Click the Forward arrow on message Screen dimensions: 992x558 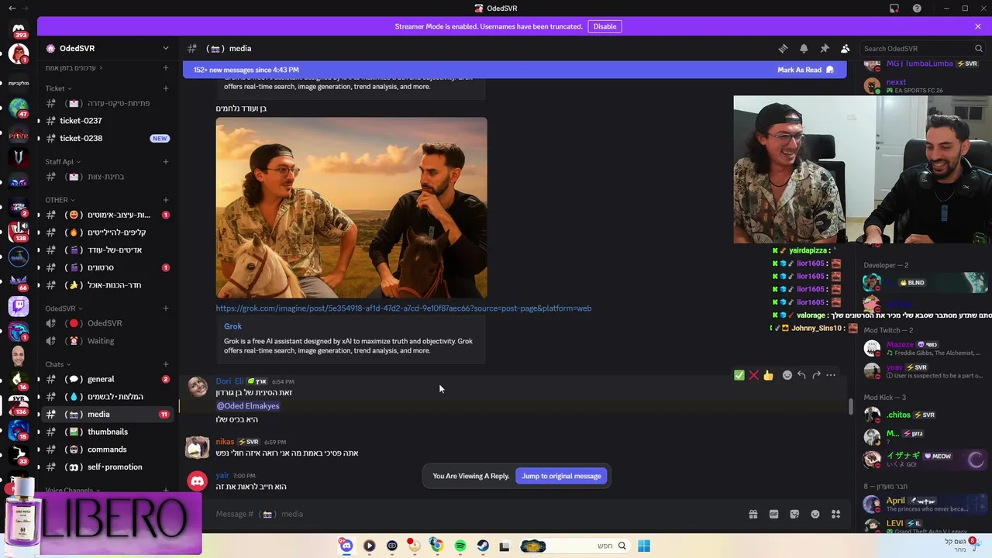(x=816, y=375)
